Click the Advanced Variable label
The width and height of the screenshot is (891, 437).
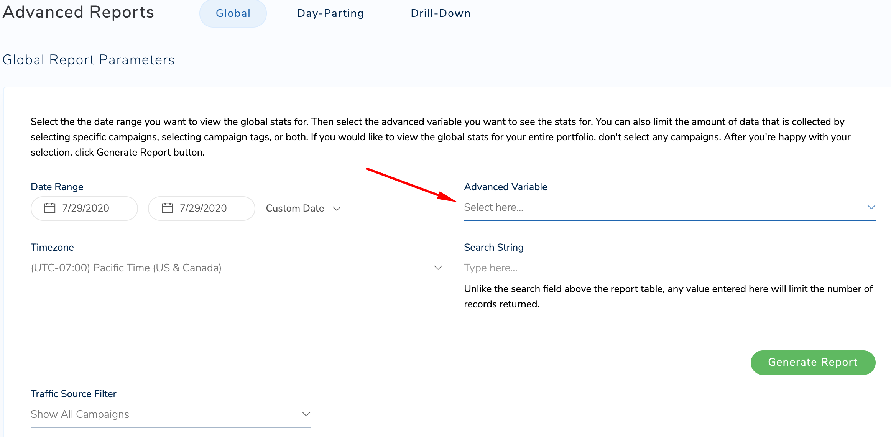(x=506, y=187)
